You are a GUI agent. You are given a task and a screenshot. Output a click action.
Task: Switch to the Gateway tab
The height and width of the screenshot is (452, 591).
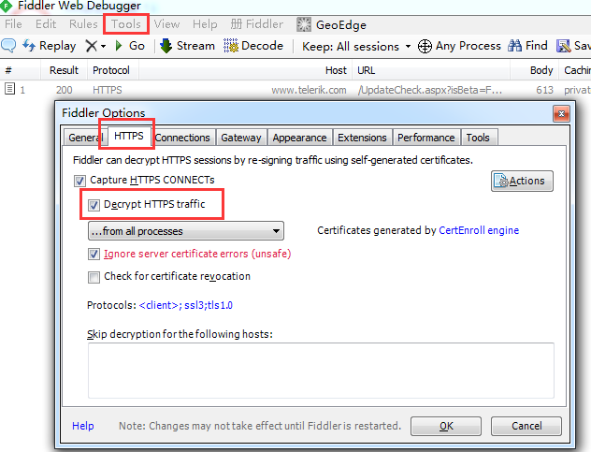pyautogui.click(x=241, y=138)
